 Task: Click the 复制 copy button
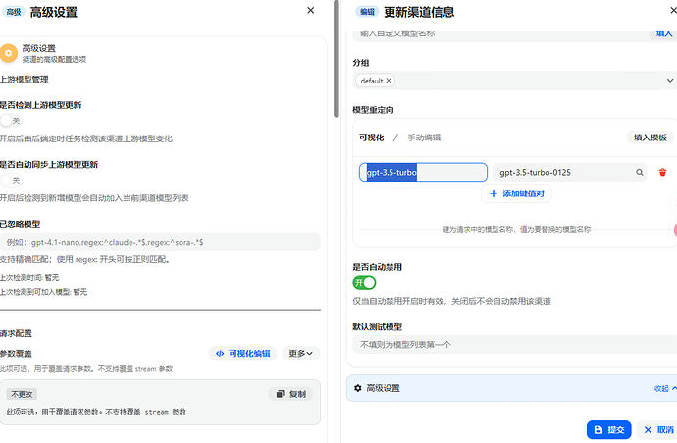(x=291, y=394)
